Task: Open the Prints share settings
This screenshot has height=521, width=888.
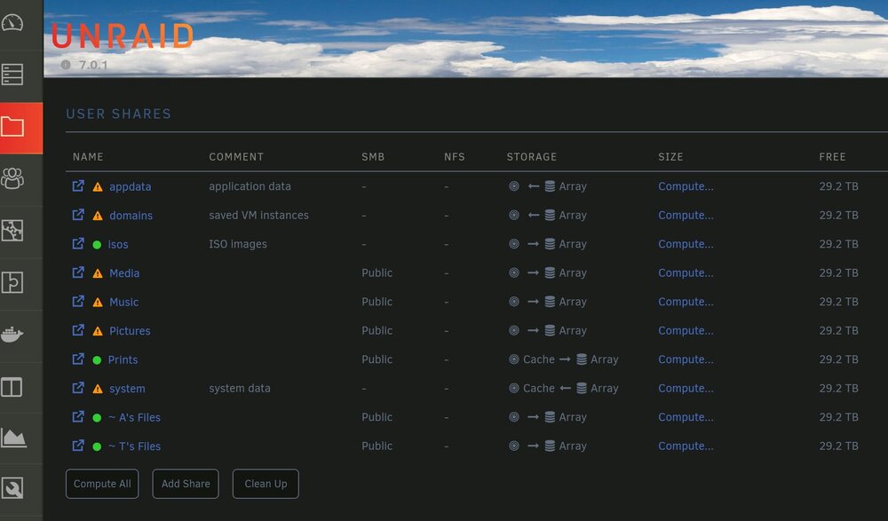Action: [123, 360]
